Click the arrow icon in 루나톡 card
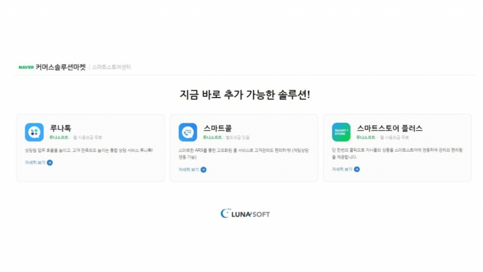The image size is (483, 272). [50, 162]
